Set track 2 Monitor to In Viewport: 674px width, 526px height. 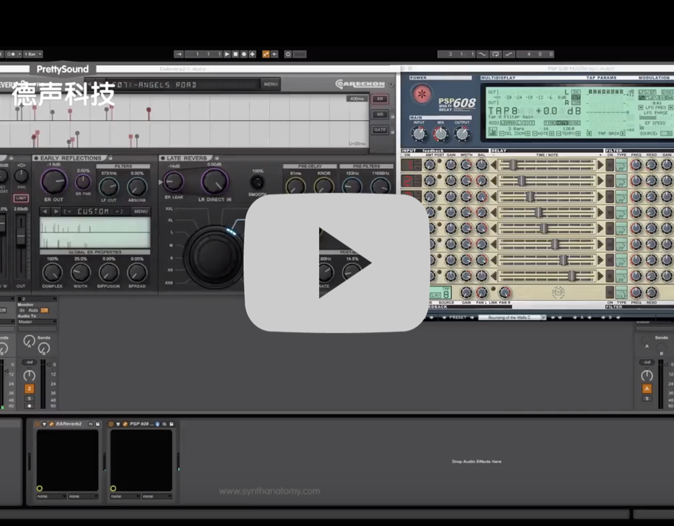coord(22,310)
